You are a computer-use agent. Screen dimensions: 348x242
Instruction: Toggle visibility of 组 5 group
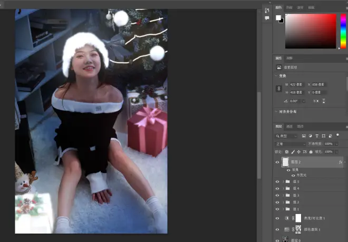click(277, 181)
